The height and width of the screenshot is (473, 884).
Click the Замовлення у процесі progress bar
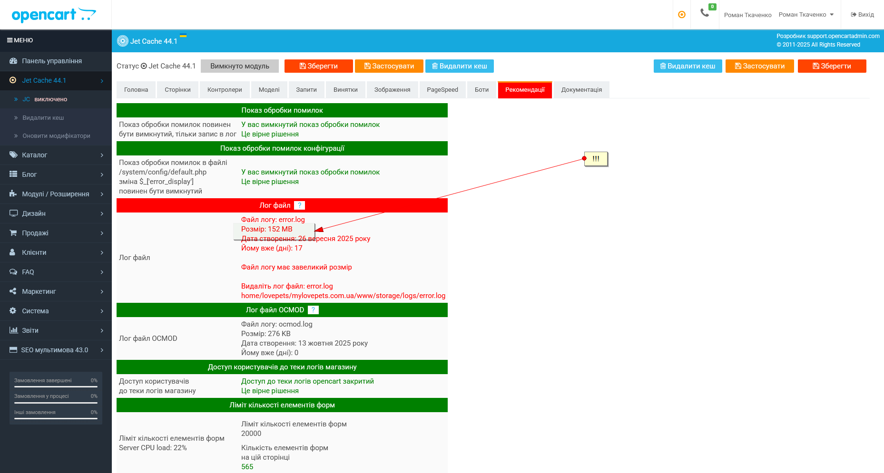pyautogui.click(x=56, y=402)
